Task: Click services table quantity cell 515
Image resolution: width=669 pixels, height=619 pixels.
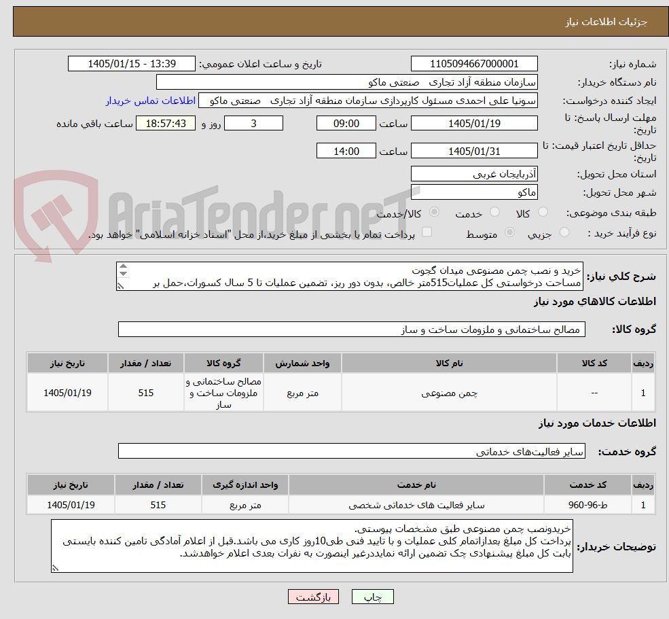Action: click(x=158, y=505)
